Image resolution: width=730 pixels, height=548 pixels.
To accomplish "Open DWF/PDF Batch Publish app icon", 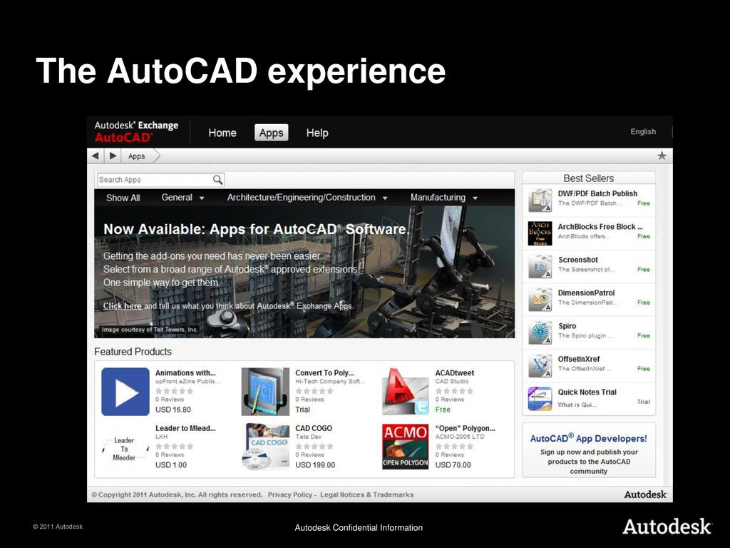I will click(540, 201).
